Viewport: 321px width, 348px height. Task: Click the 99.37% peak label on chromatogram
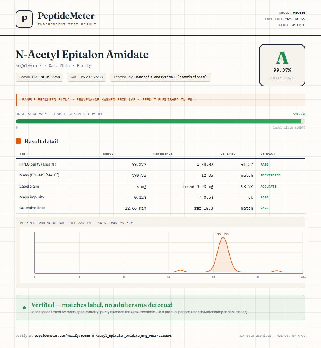pos(223,234)
